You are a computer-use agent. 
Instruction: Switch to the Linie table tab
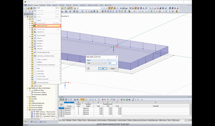(x=64, y=120)
